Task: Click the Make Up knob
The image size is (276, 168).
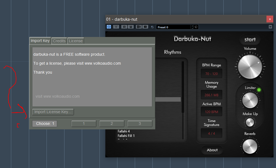Action: [x=250, y=122]
